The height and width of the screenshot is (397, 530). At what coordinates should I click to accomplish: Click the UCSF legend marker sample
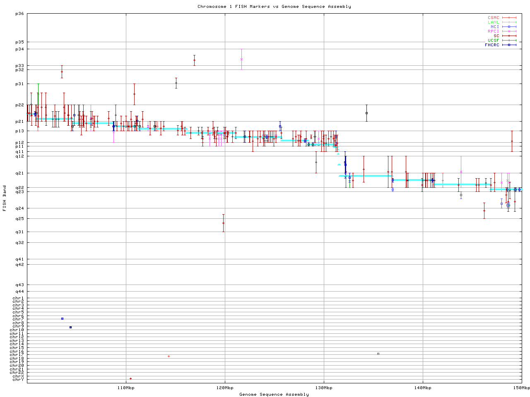(509, 41)
